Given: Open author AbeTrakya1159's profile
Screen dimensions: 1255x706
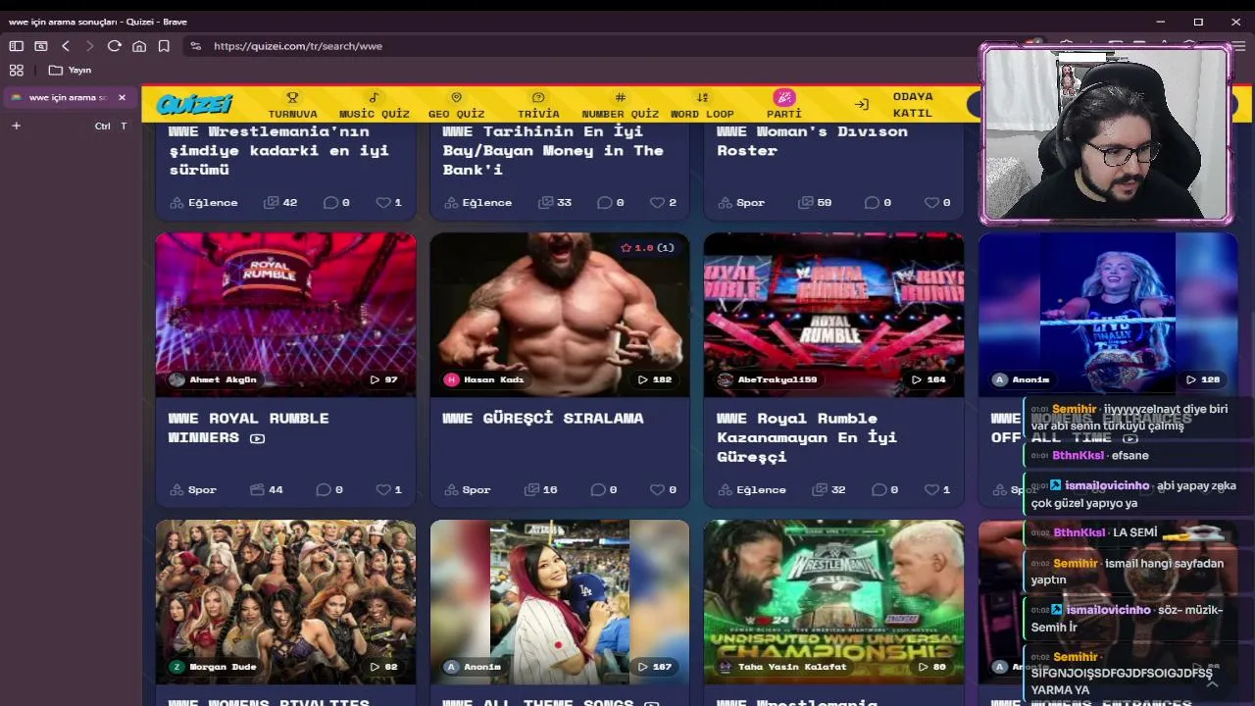Looking at the screenshot, I should tap(767, 379).
